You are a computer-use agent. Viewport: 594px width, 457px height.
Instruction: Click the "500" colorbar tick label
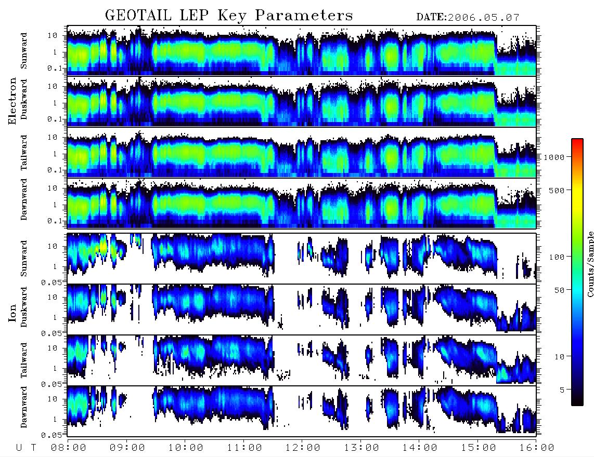pyautogui.click(x=557, y=191)
